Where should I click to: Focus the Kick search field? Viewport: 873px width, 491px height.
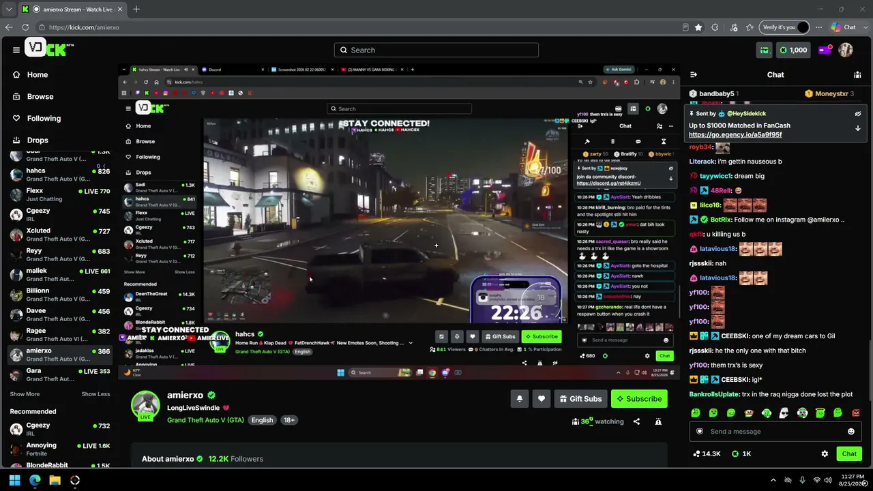click(x=436, y=50)
